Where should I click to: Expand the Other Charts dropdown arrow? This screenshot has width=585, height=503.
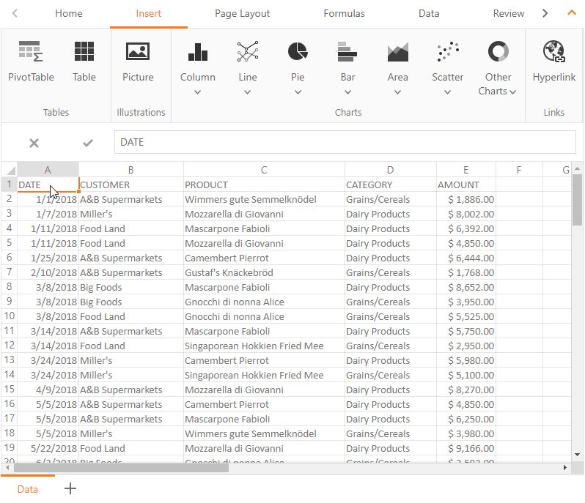(513, 92)
